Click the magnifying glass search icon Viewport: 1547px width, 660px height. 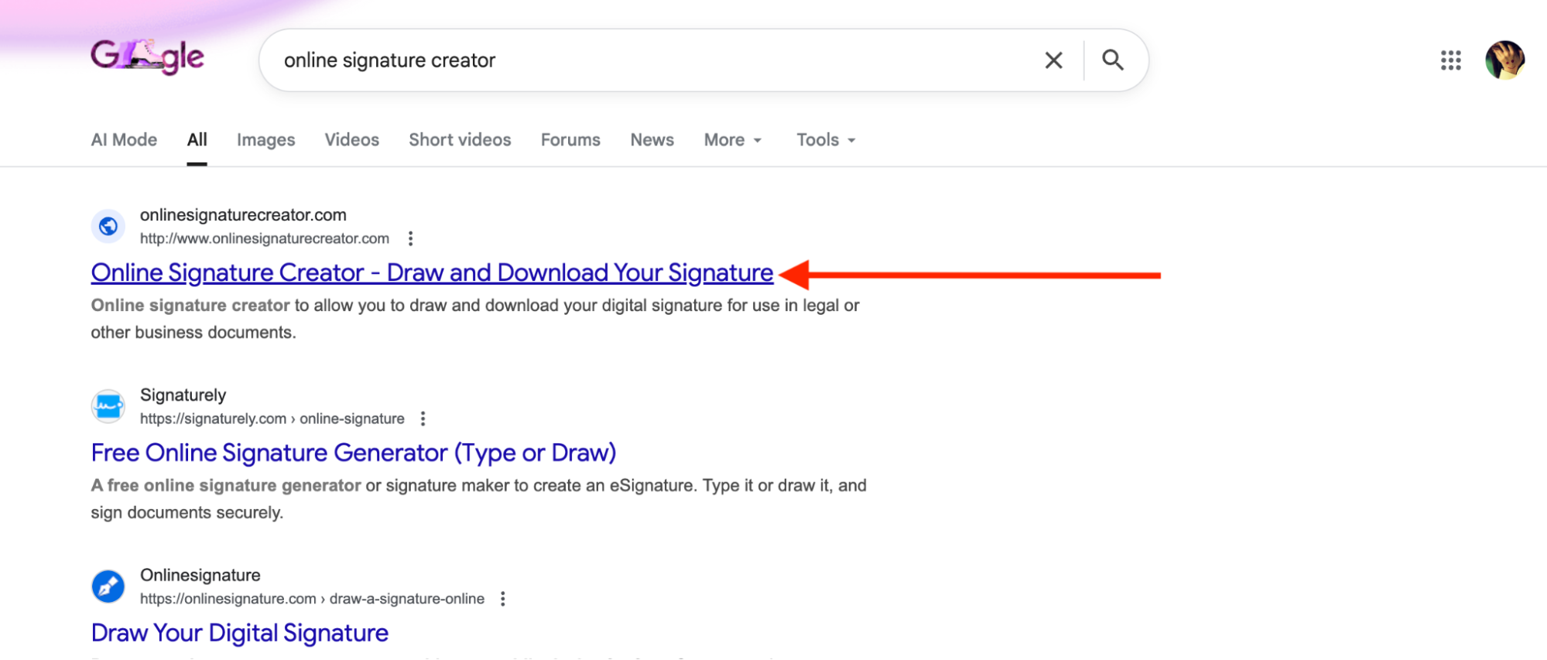tap(1112, 60)
